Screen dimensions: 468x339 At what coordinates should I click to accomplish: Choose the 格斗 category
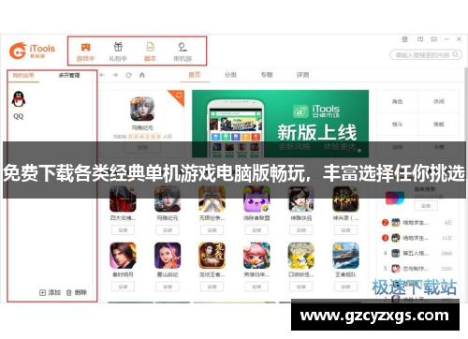397,125
